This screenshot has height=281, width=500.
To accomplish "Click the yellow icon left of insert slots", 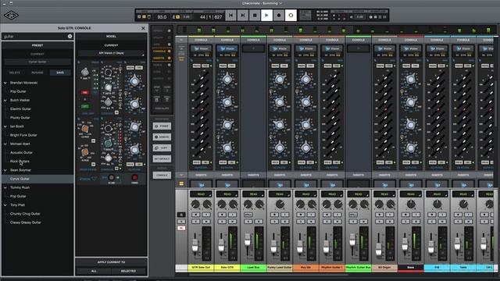I will [x=181, y=183].
